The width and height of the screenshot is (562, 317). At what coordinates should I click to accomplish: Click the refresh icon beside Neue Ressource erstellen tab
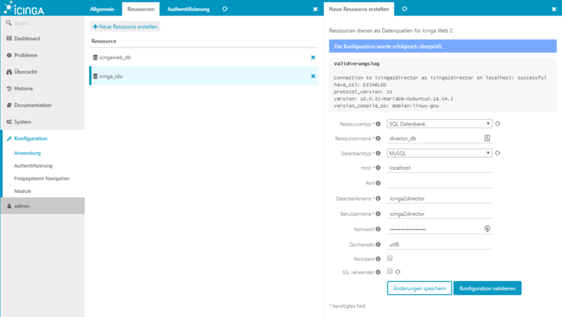coord(405,8)
